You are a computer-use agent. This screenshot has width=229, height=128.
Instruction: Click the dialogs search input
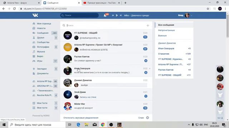tap(106, 25)
